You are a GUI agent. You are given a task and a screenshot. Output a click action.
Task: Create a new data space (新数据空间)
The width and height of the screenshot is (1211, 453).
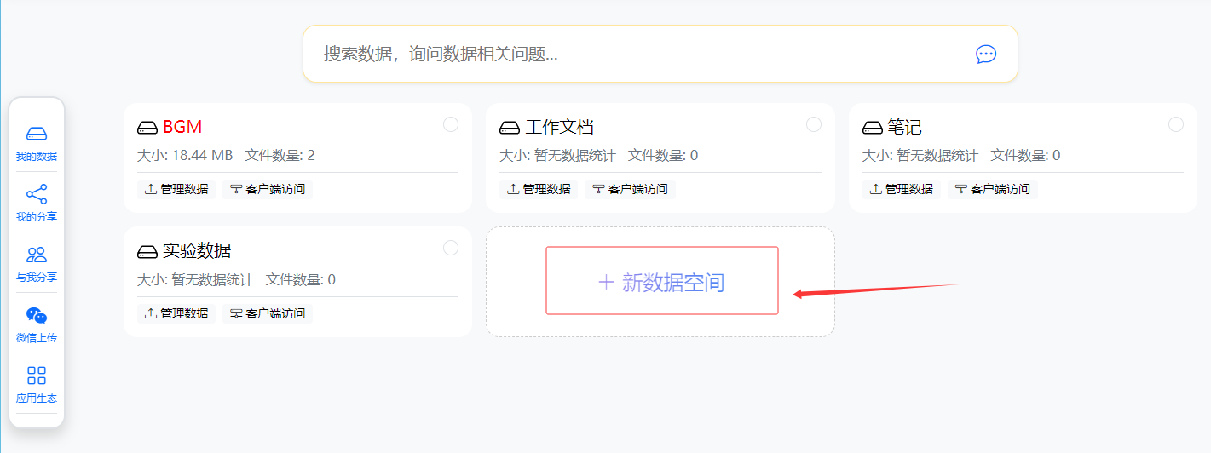(661, 282)
